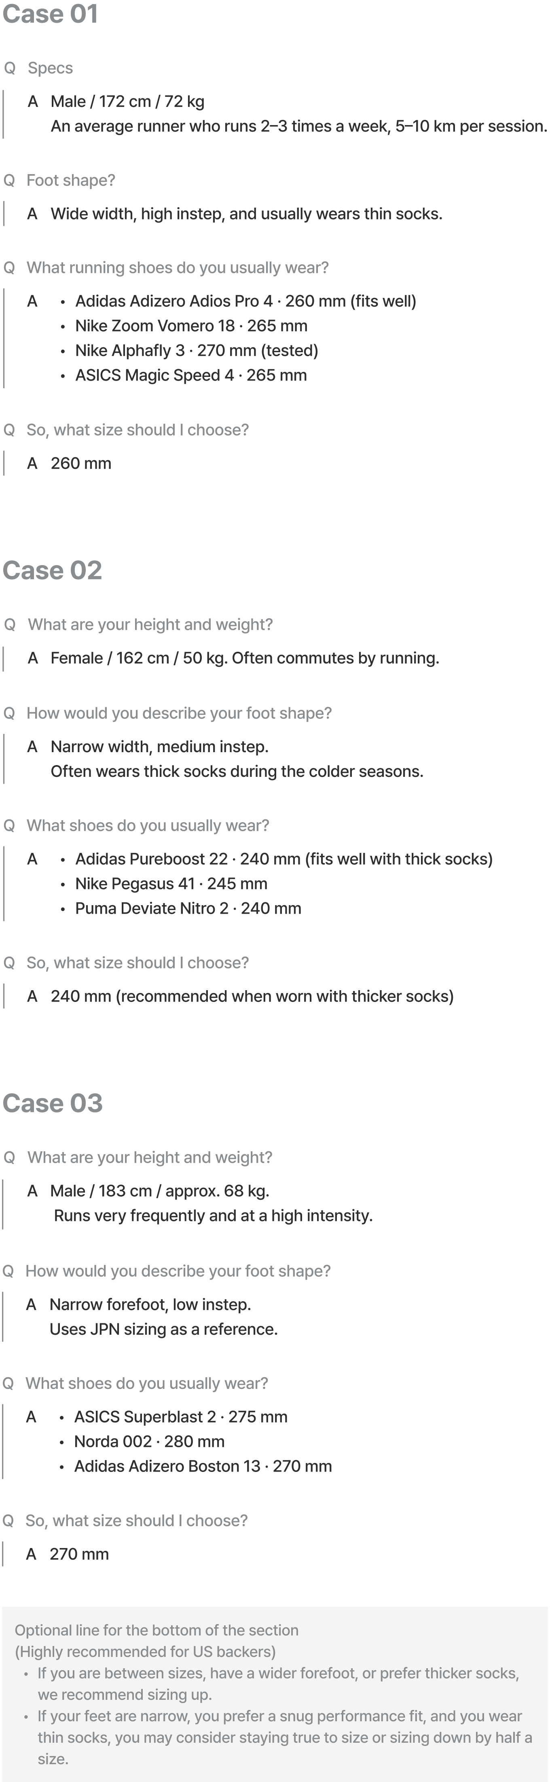
Task: Click the Case 02 heading
Action: click(52, 570)
